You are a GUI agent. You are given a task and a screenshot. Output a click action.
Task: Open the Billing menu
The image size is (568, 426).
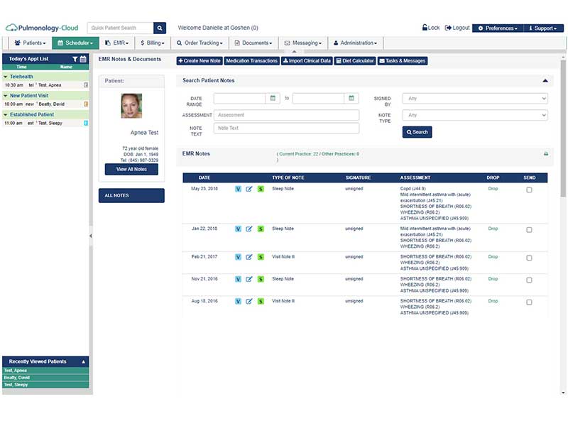[153, 43]
